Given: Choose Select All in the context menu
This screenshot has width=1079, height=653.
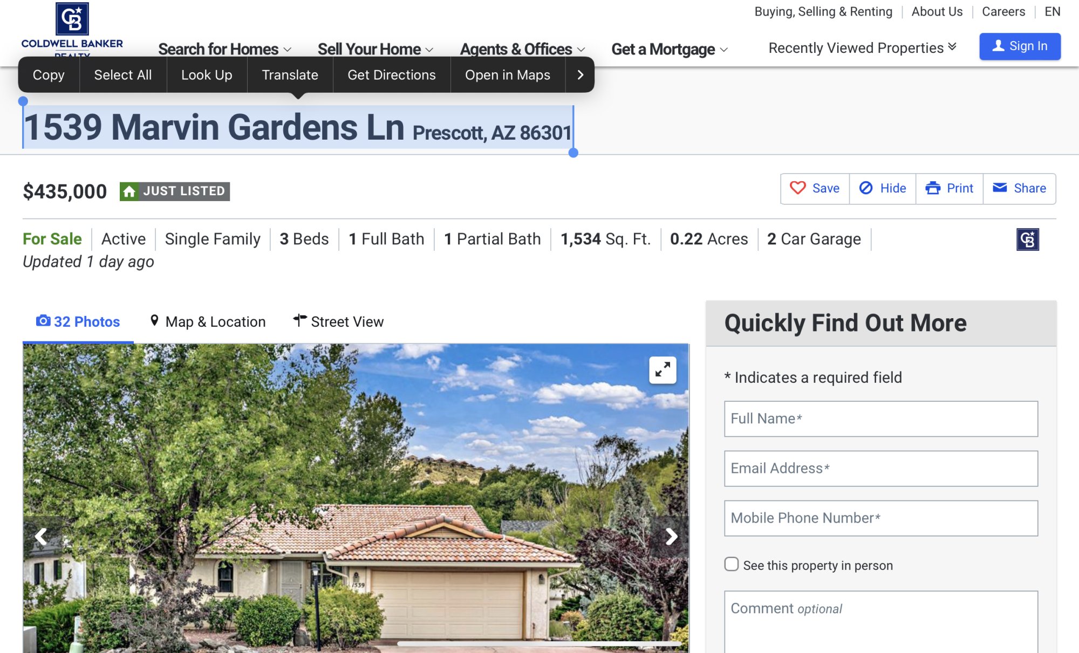Looking at the screenshot, I should (123, 75).
